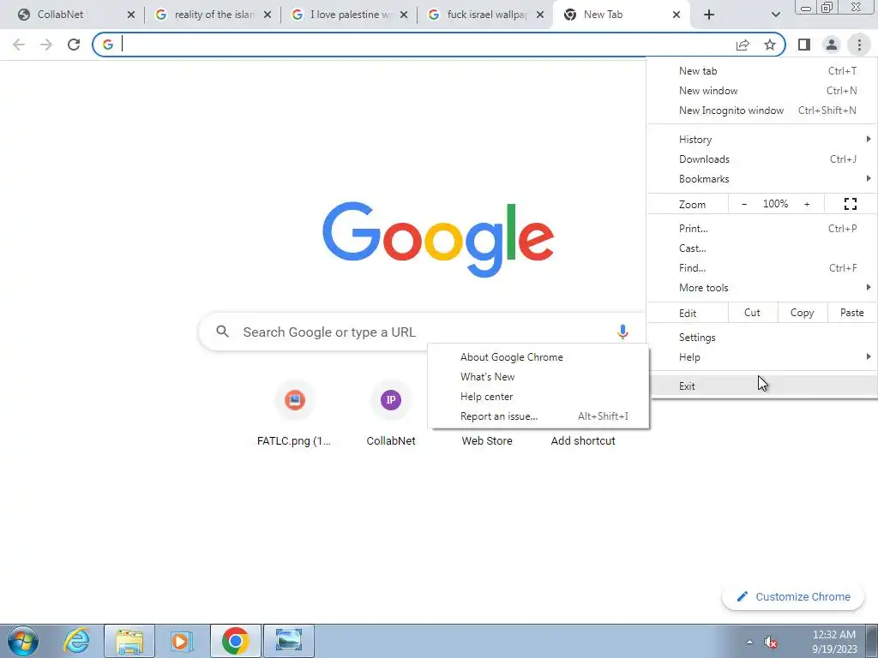
Task: Close the 'reality of the islam' tab
Action: [268, 15]
